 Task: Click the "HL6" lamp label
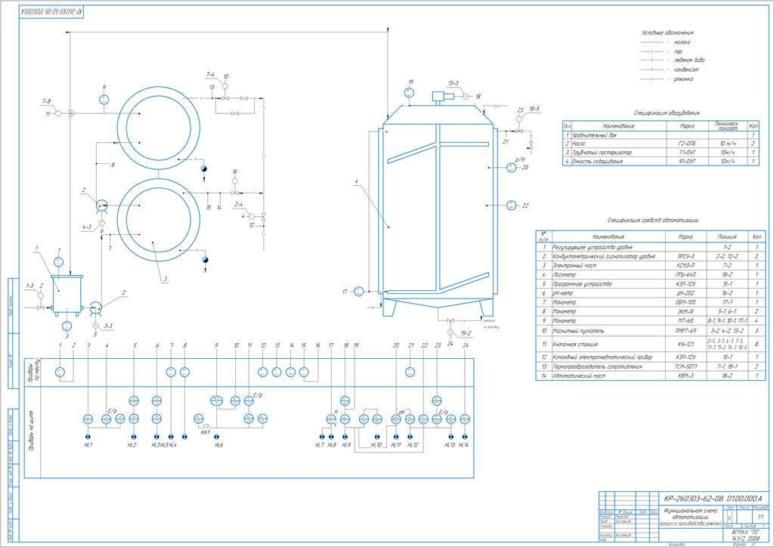(218, 445)
